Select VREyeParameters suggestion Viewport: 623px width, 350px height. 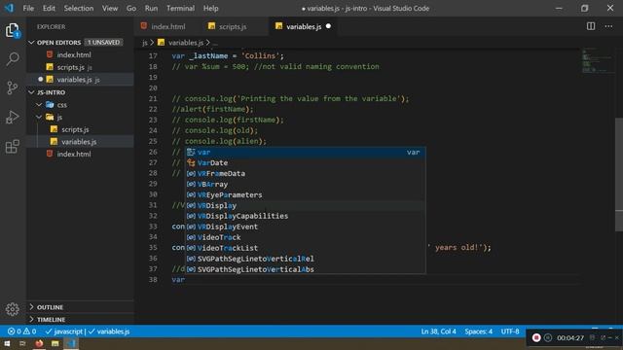(306, 194)
